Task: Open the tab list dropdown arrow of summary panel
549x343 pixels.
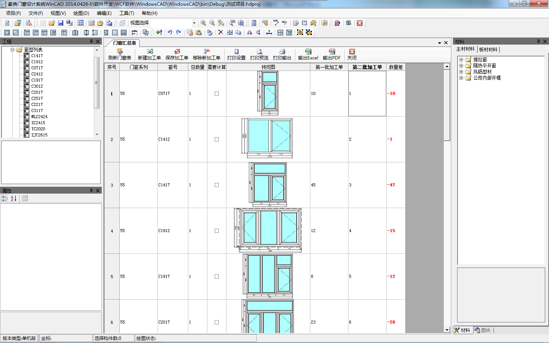Action: click(440, 43)
